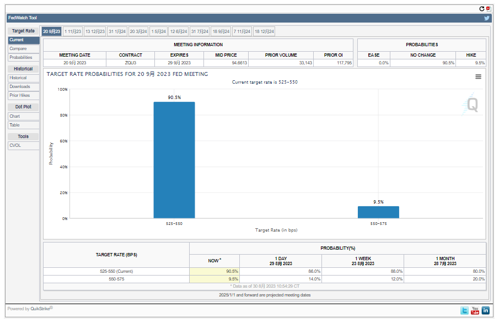Click the 90.5% blue bar for 525-550
Screen dimensions: 499x319
pos(174,160)
